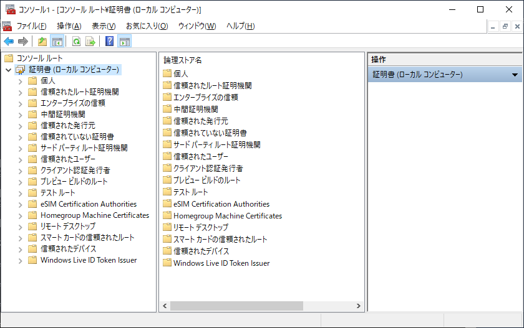Expand the 信頼された発行元 tree node
Screen dimensions: 524x328
coord(21,126)
